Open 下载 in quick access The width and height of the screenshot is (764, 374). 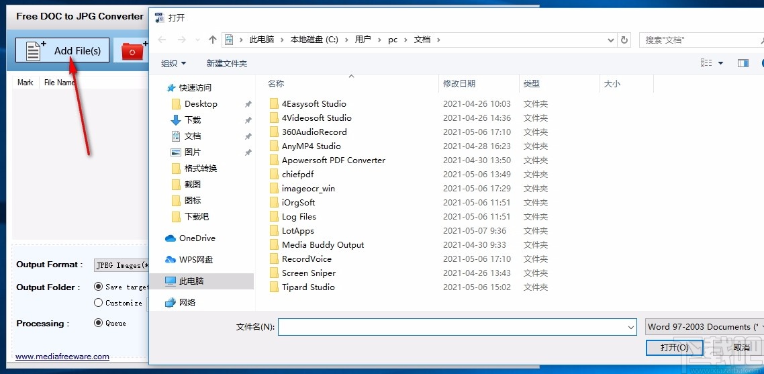[x=193, y=120]
